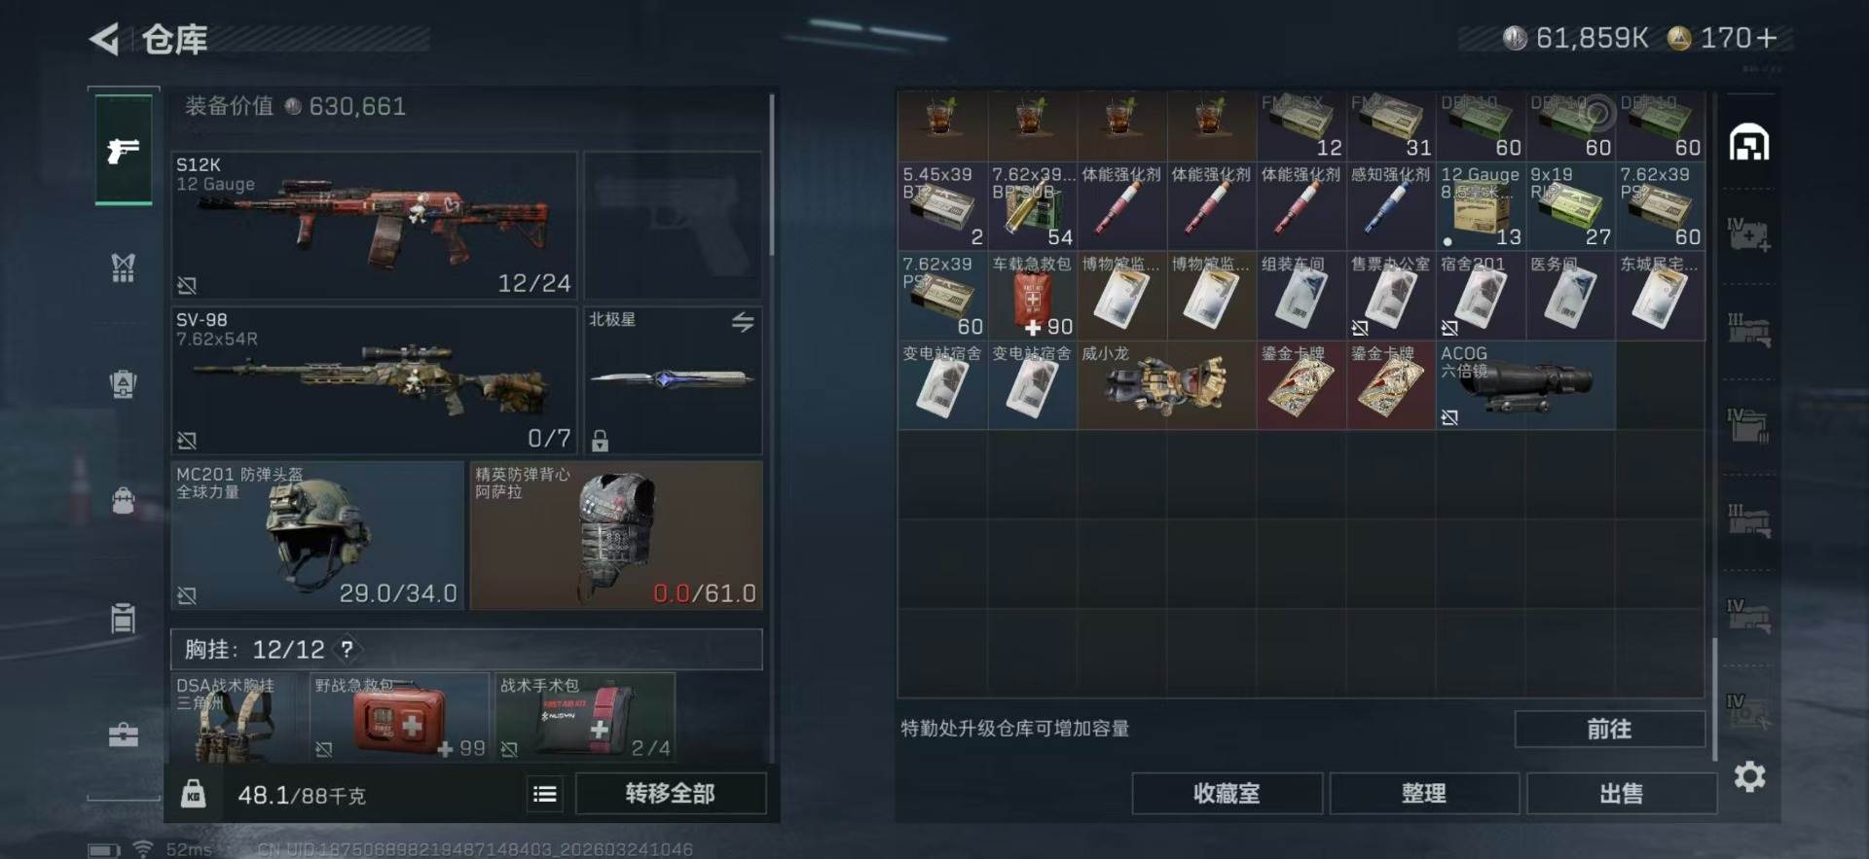Swap the 北极星 knife using arrows icon
This screenshot has width=1869, height=859.
[x=743, y=322]
